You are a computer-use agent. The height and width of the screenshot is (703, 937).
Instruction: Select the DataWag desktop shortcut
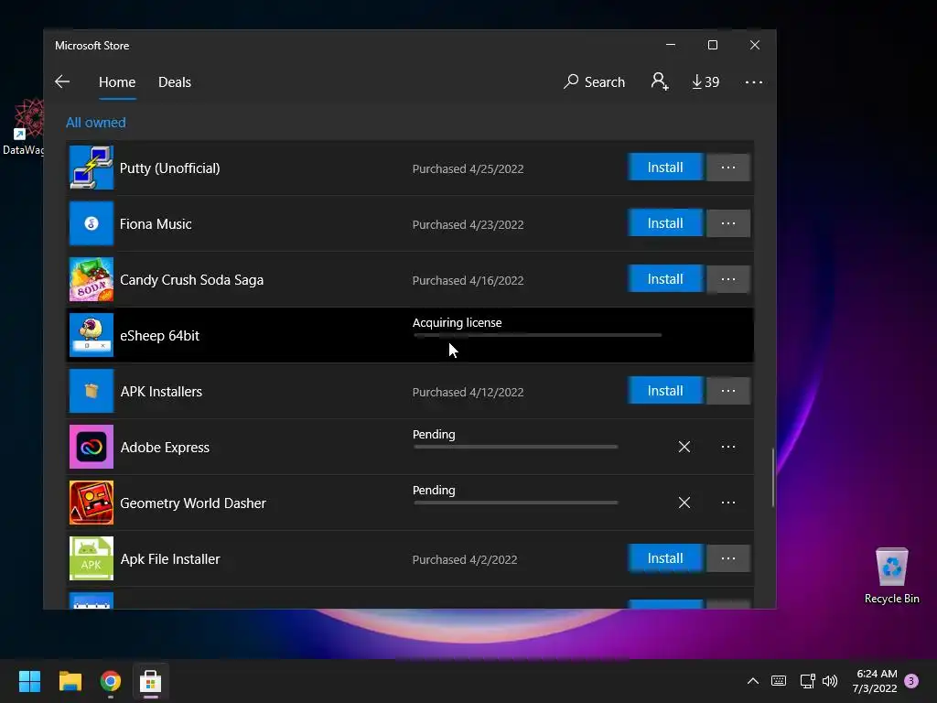24,127
